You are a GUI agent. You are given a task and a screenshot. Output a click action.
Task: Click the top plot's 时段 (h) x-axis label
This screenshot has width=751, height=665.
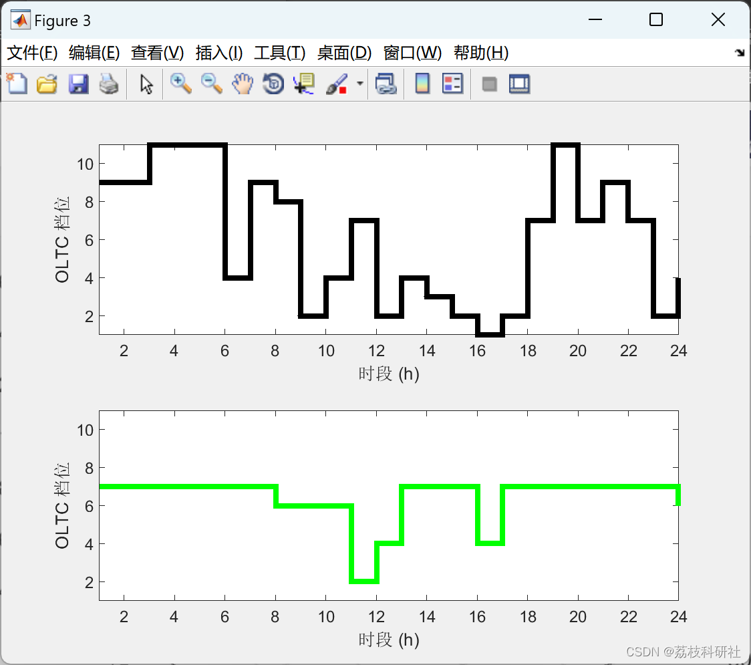point(389,374)
